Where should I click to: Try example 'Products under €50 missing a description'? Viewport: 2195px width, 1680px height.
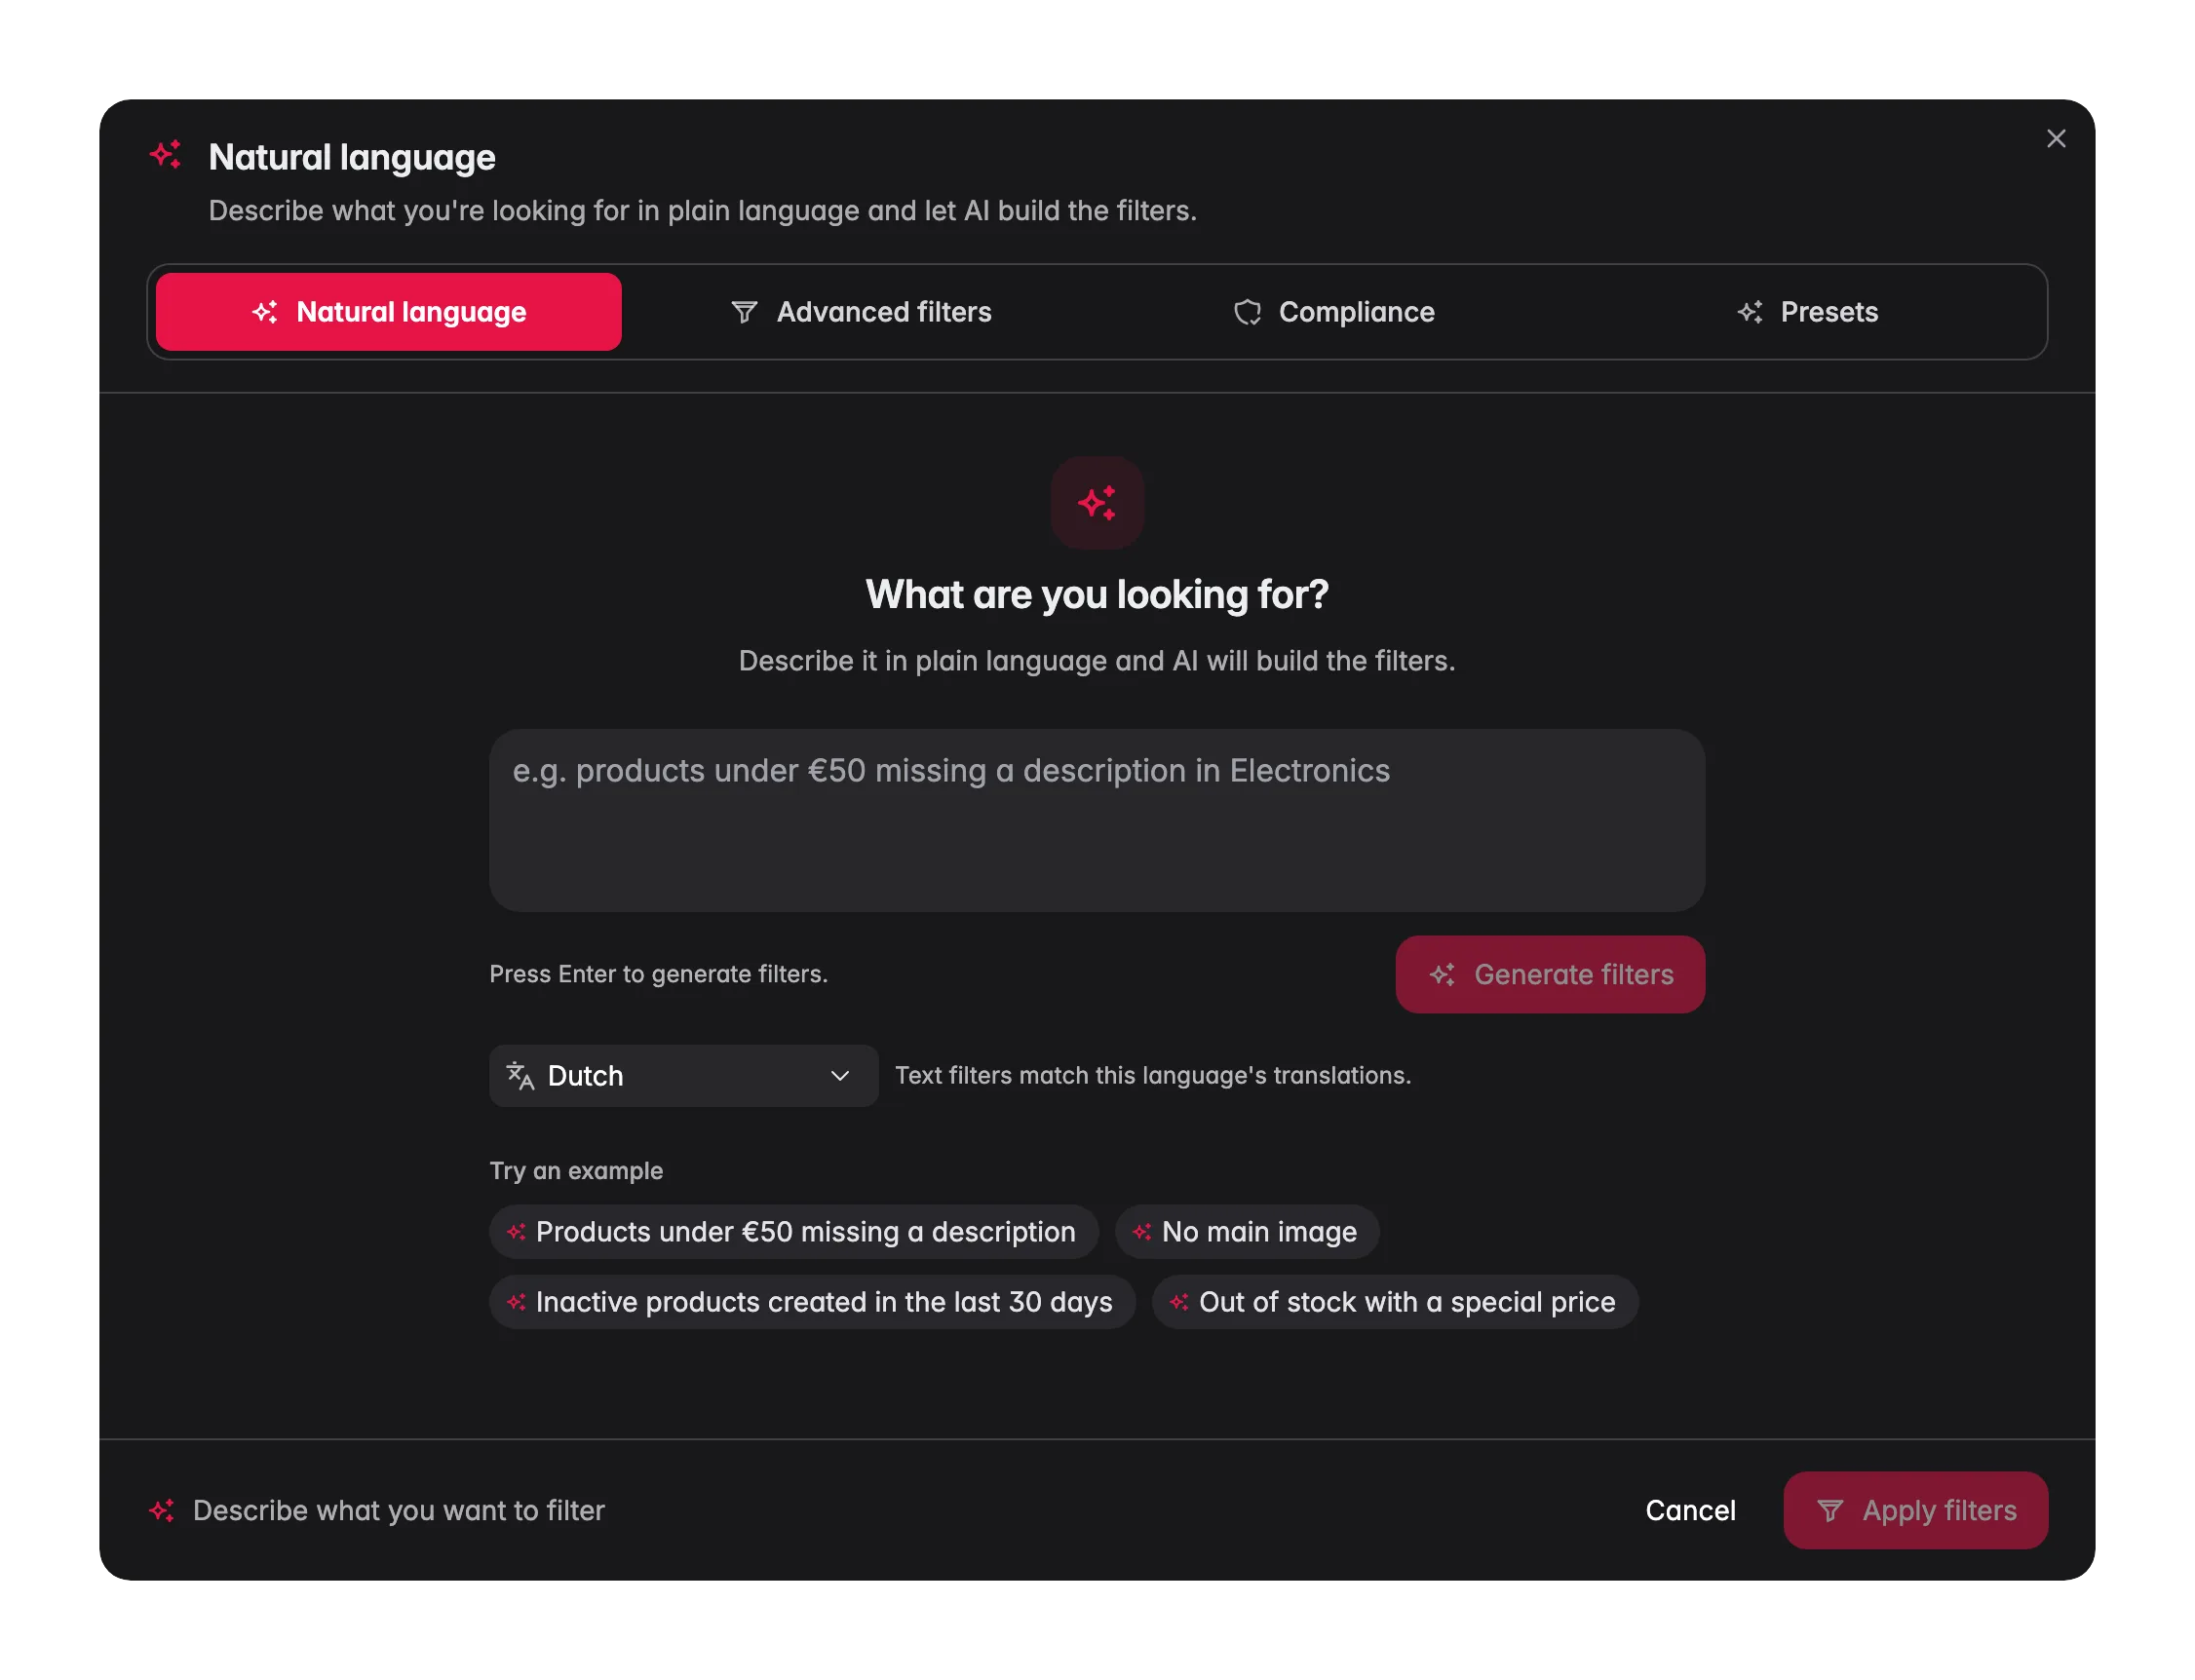click(794, 1232)
